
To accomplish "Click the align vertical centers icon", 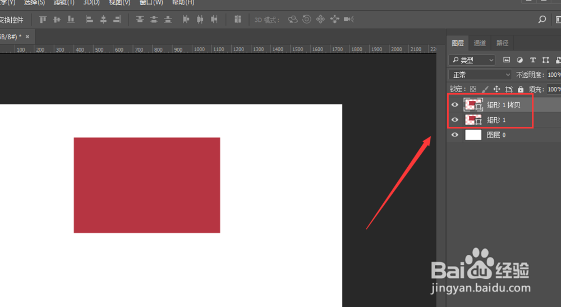I will pos(57,19).
